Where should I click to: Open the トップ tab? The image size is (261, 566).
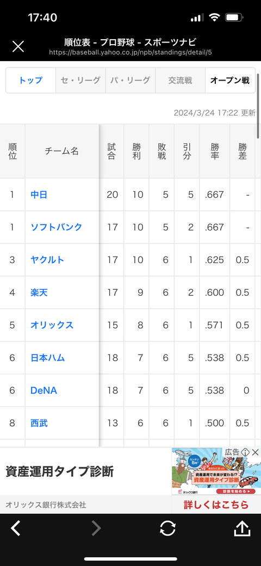pyautogui.click(x=30, y=81)
